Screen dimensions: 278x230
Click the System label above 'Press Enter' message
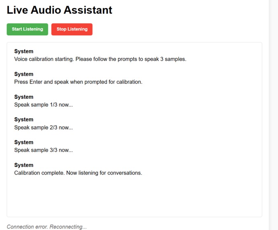click(x=24, y=74)
